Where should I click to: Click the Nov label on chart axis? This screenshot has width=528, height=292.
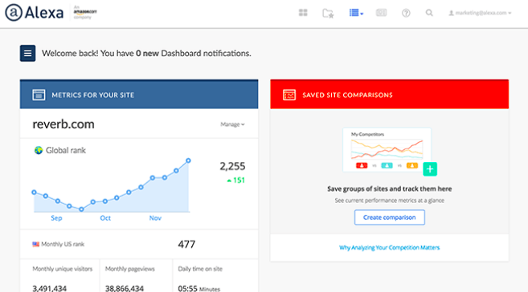point(155,218)
